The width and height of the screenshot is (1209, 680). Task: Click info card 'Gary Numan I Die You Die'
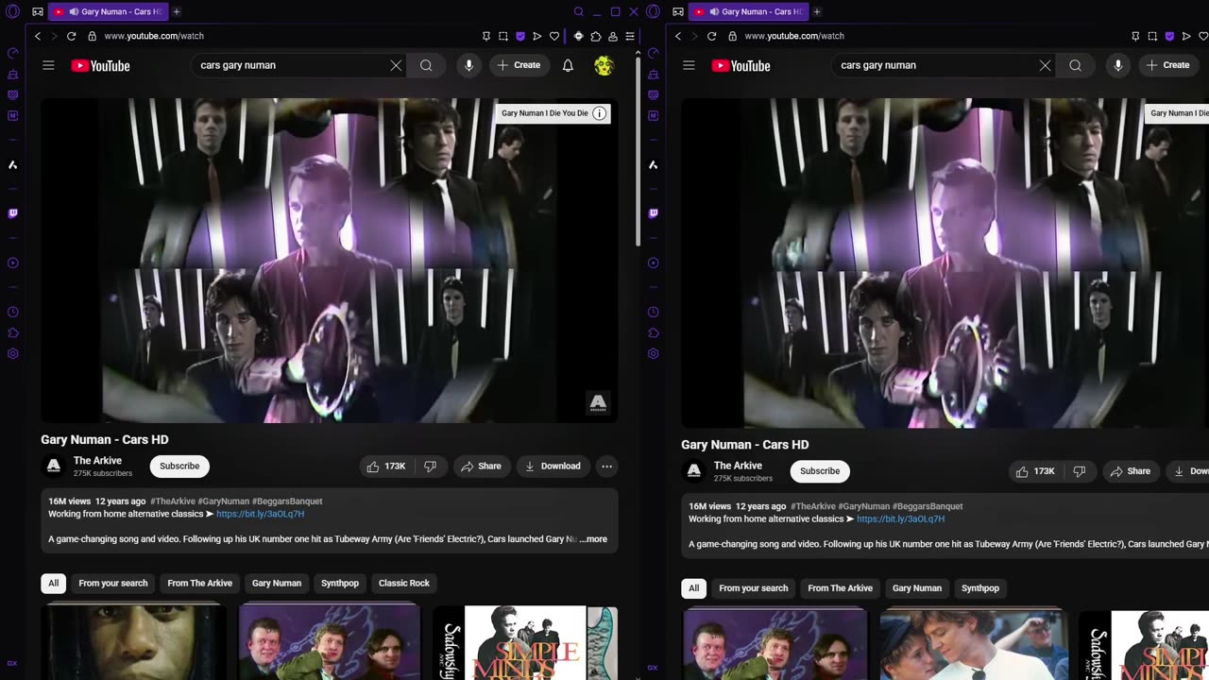[x=553, y=113]
